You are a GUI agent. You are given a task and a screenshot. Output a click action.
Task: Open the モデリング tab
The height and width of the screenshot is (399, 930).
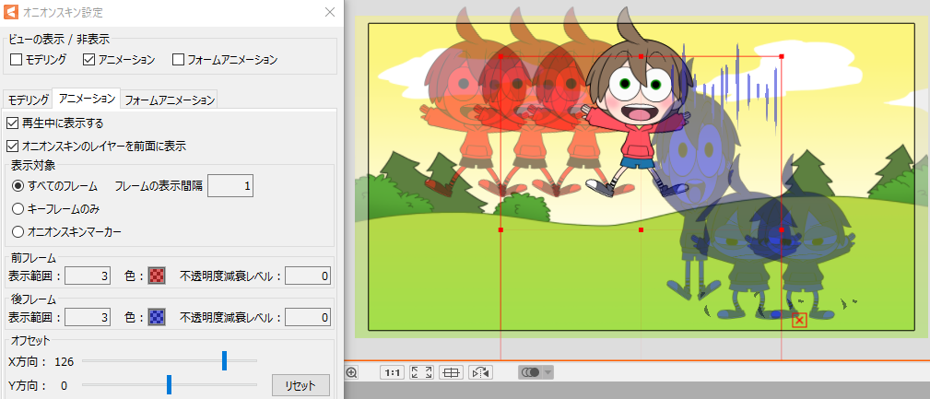click(x=28, y=100)
